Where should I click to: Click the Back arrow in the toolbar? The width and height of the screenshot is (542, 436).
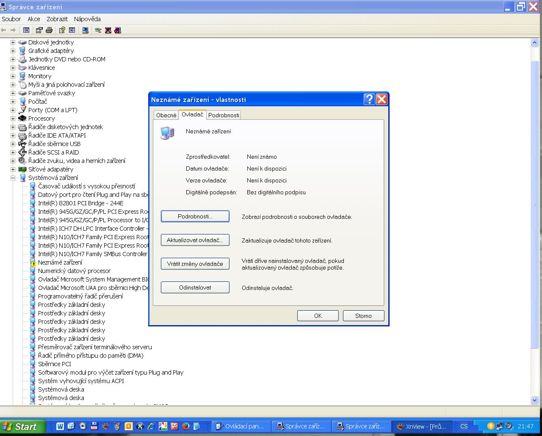(4, 30)
